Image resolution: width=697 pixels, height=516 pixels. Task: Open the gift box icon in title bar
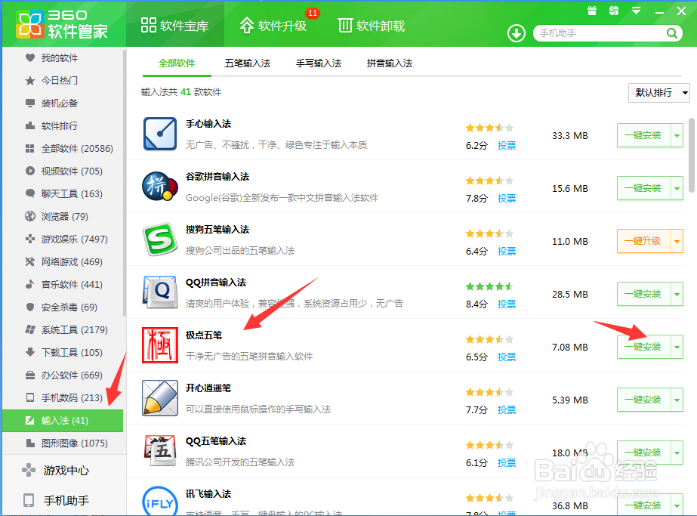click(x=591, y=11)
